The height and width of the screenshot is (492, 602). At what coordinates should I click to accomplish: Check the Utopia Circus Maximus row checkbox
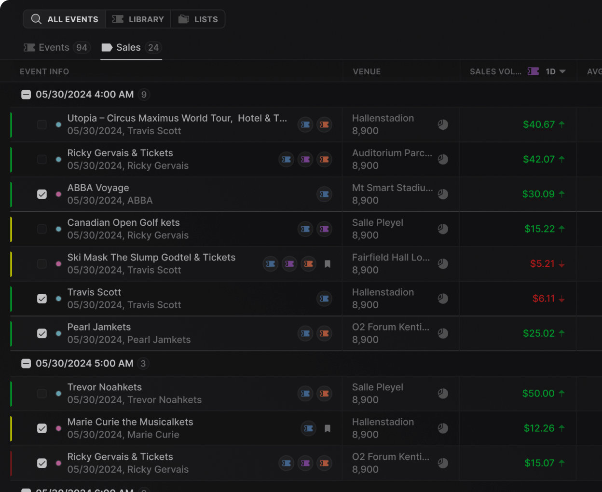[x=42, y=124]
